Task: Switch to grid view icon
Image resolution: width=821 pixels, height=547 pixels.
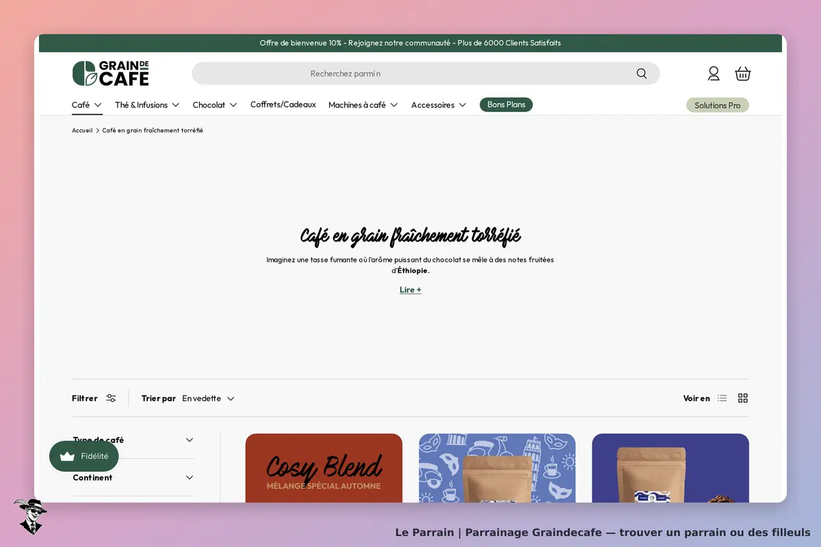Action: click(743, 398)
